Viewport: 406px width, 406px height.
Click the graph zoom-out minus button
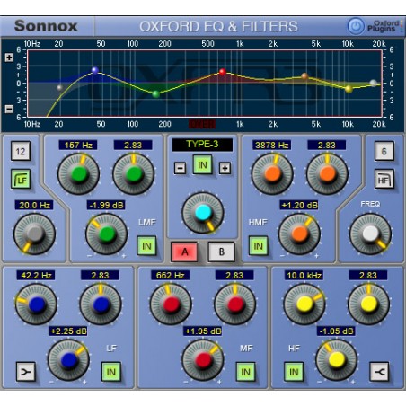pos(9,109)
